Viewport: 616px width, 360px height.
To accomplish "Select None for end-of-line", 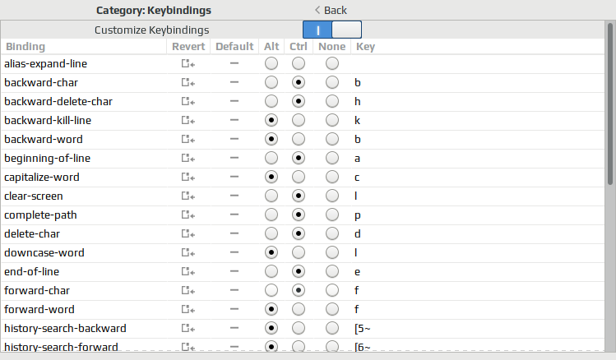I will [332, 271].
